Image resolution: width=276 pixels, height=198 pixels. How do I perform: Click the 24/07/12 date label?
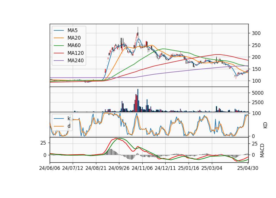point(72,168)
